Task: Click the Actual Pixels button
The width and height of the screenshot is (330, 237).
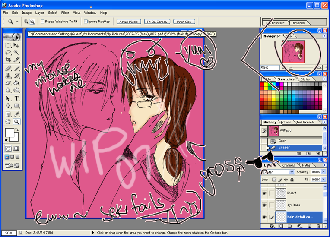Action: pyautogui.click(x=128, y=22)
